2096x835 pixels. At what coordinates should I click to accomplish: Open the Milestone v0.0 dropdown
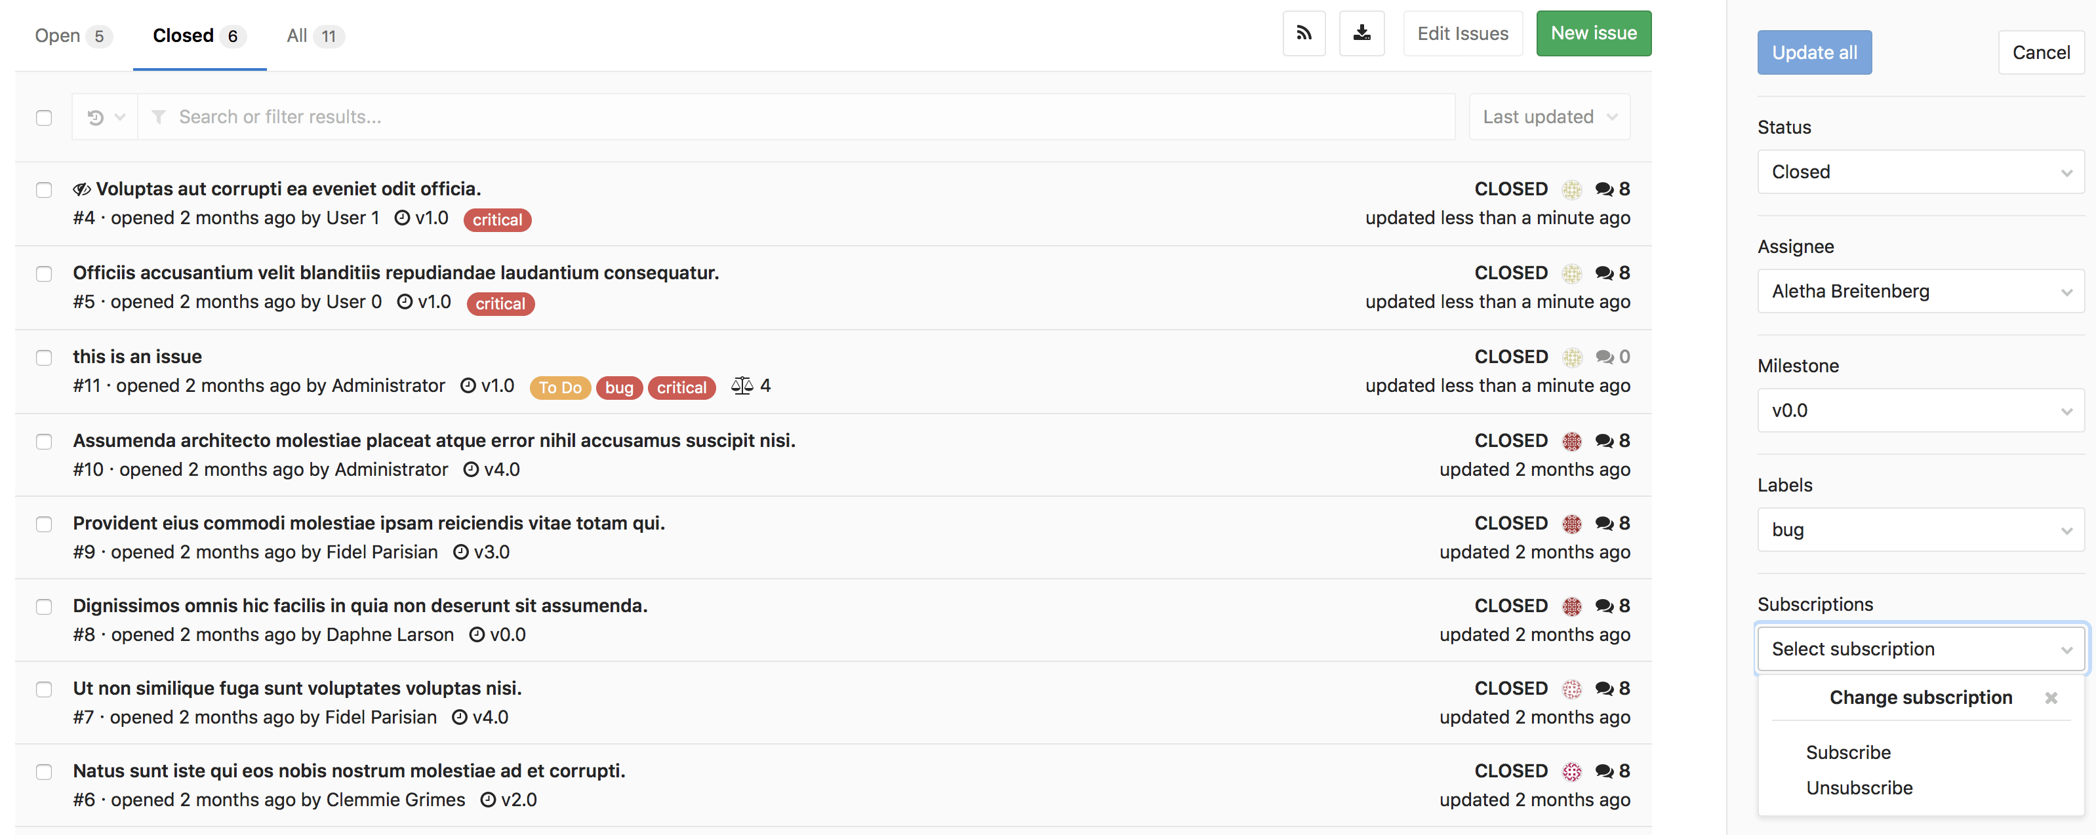click(x=1920, y=410)
